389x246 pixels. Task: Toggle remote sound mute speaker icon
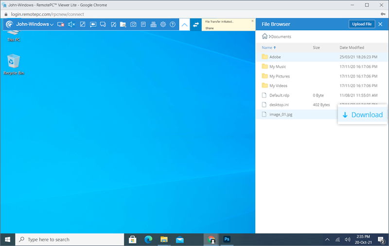tap(72, 24)
